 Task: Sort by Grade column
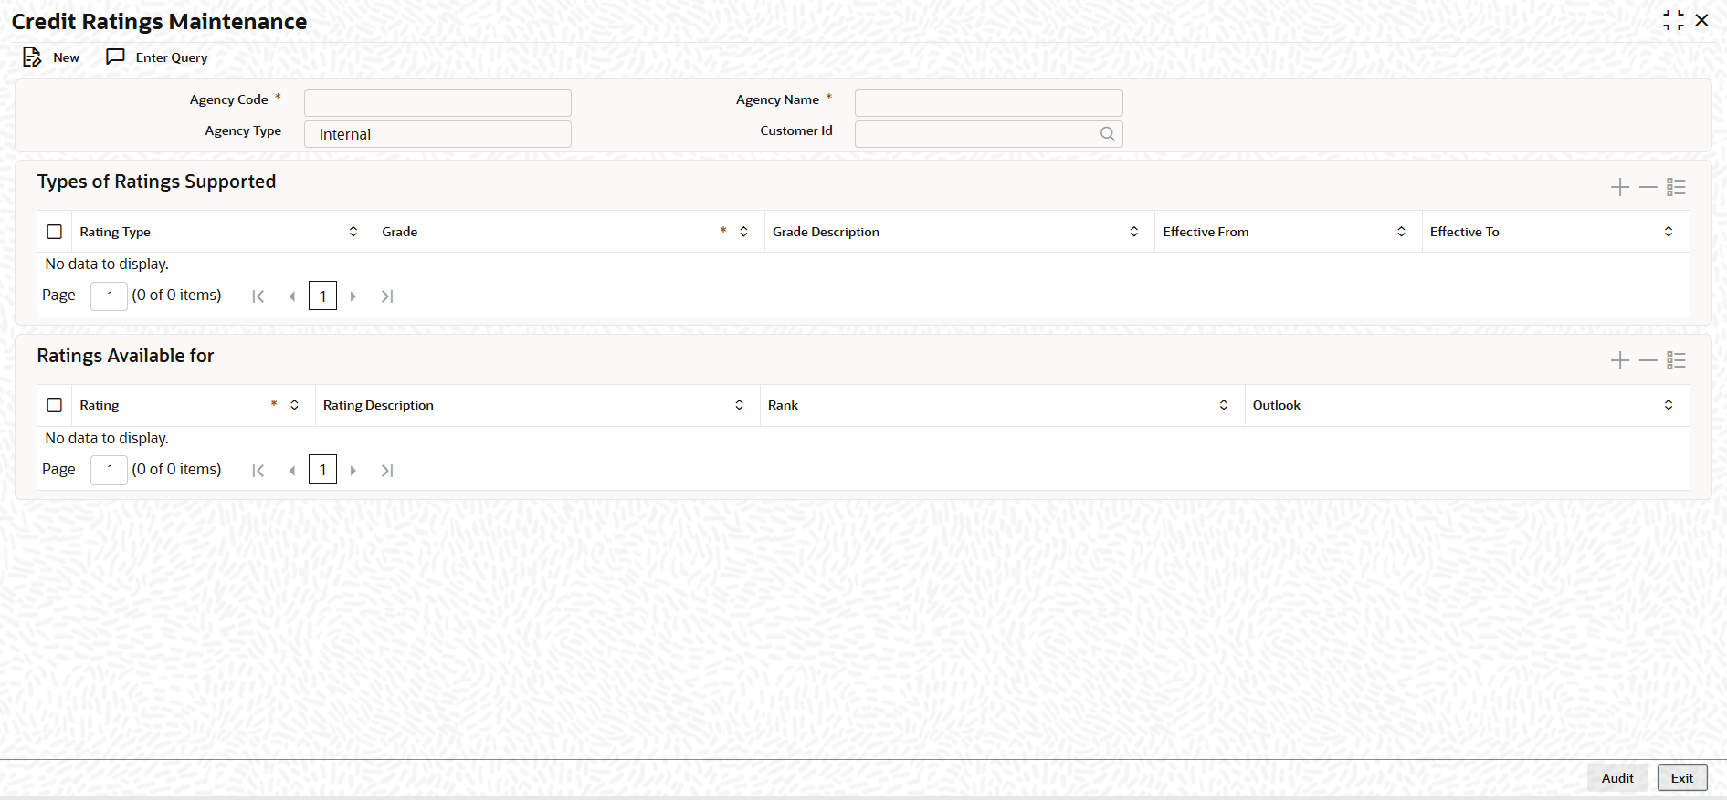click(743, 232)
